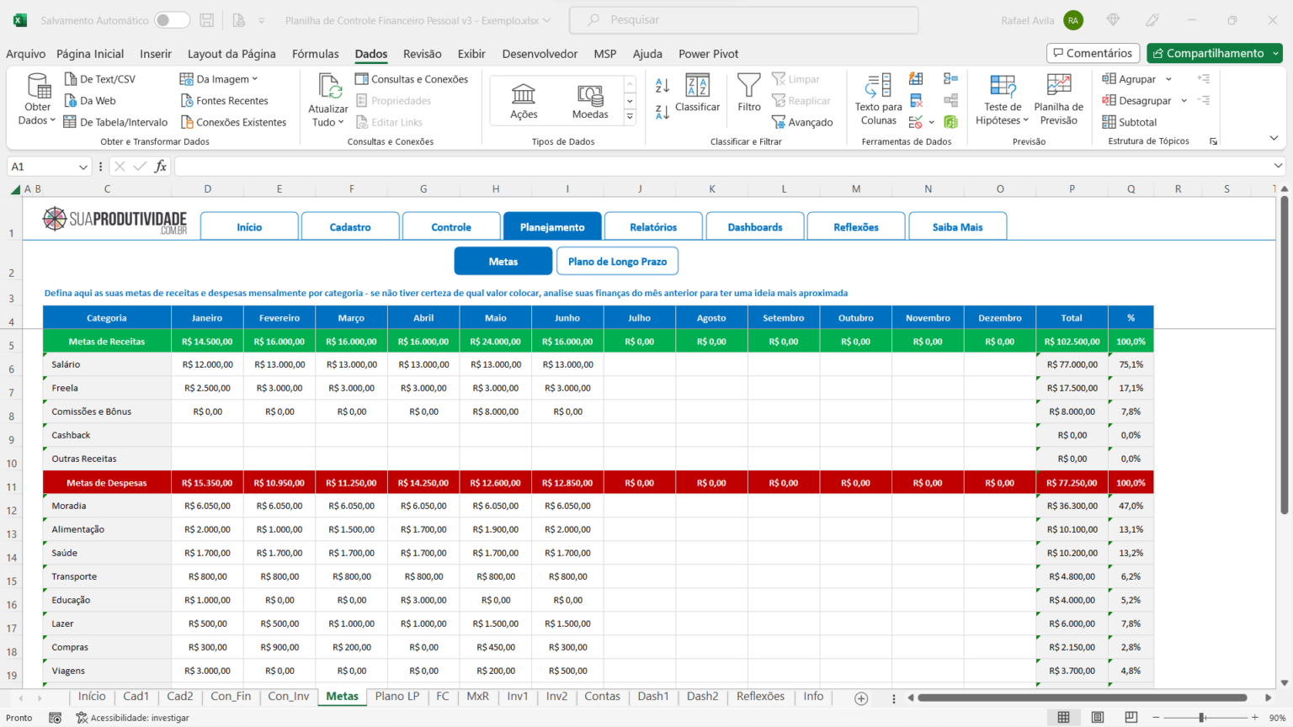Click the Avançado filter icon
The height and width of the screenshot is (727, 1293).
click(x=779, y=122)
